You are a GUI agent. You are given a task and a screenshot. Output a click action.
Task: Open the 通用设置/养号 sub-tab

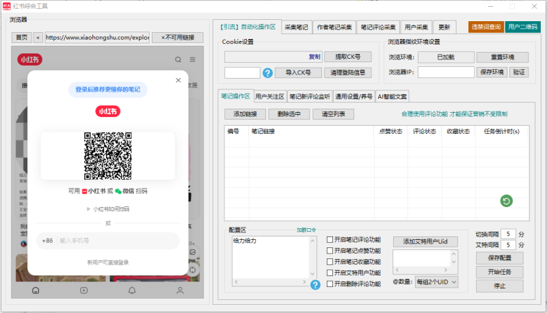(x=353, y=96)
